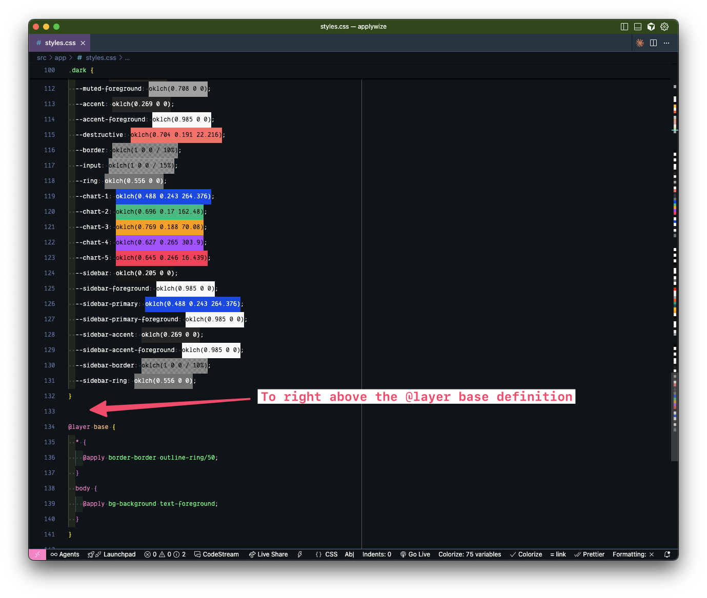Click the CodeStream icon in the status bar
This screenshot has width=707, height=598.
216,554
